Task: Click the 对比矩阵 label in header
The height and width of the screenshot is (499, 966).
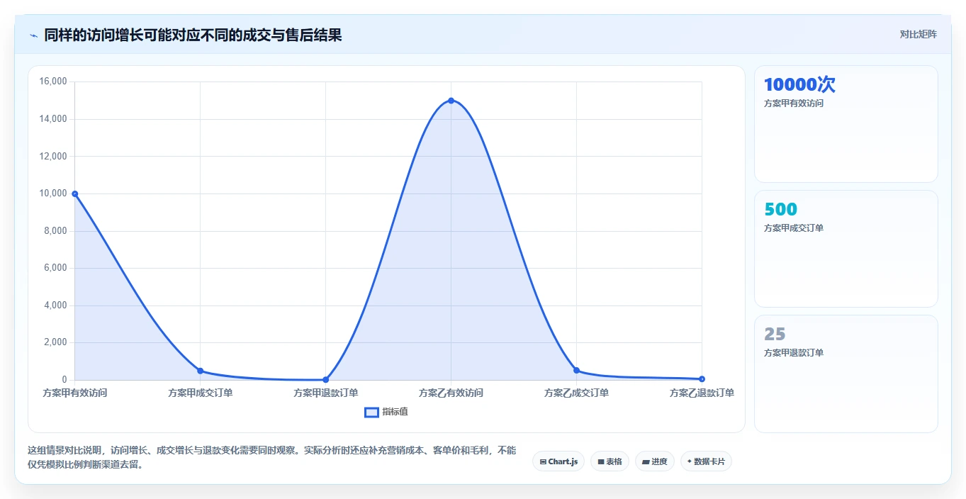Action: tap(918, 34)
